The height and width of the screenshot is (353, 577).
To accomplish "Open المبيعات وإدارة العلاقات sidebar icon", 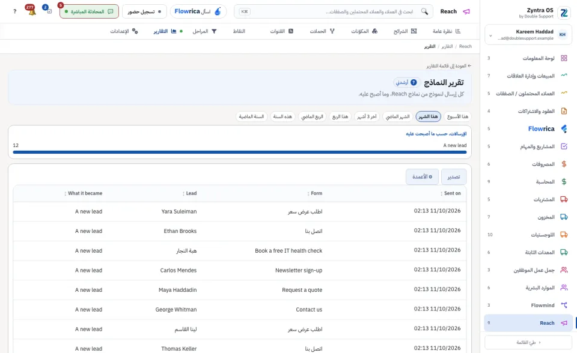I will pos(564,76).
